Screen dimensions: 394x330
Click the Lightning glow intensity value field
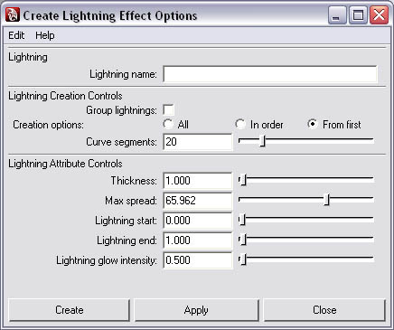point(198,260)
